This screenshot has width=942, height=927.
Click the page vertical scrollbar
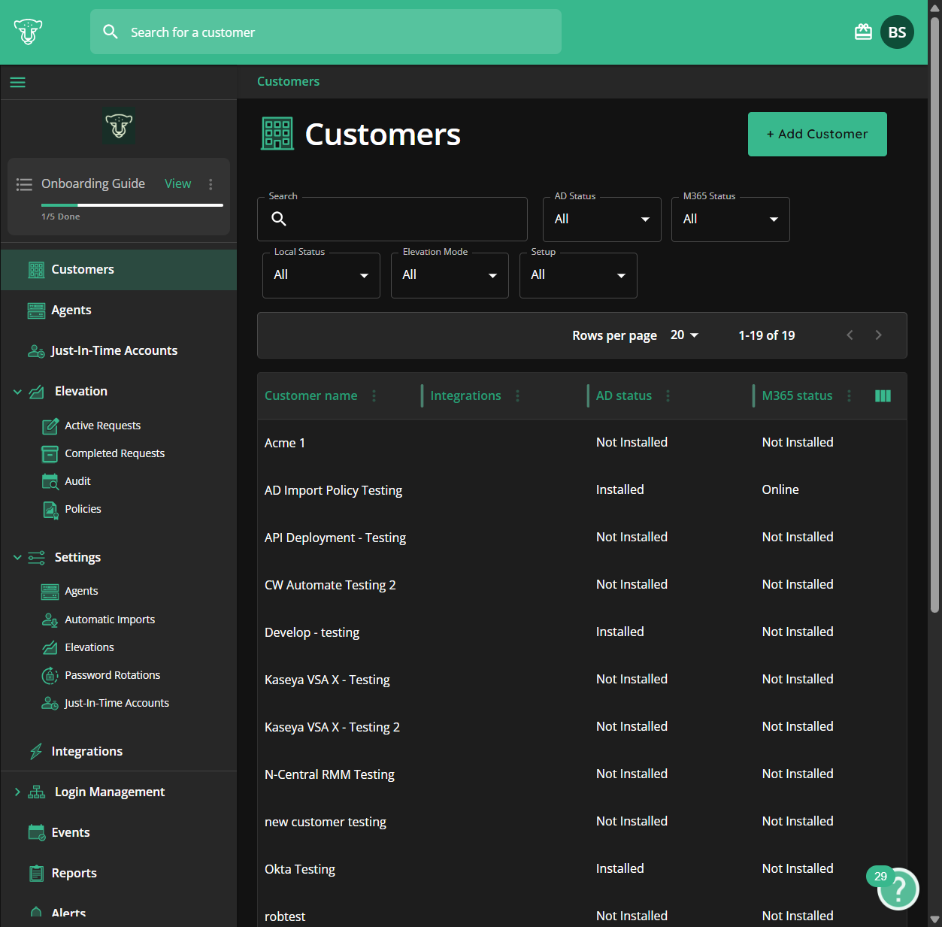pos(934,314)
